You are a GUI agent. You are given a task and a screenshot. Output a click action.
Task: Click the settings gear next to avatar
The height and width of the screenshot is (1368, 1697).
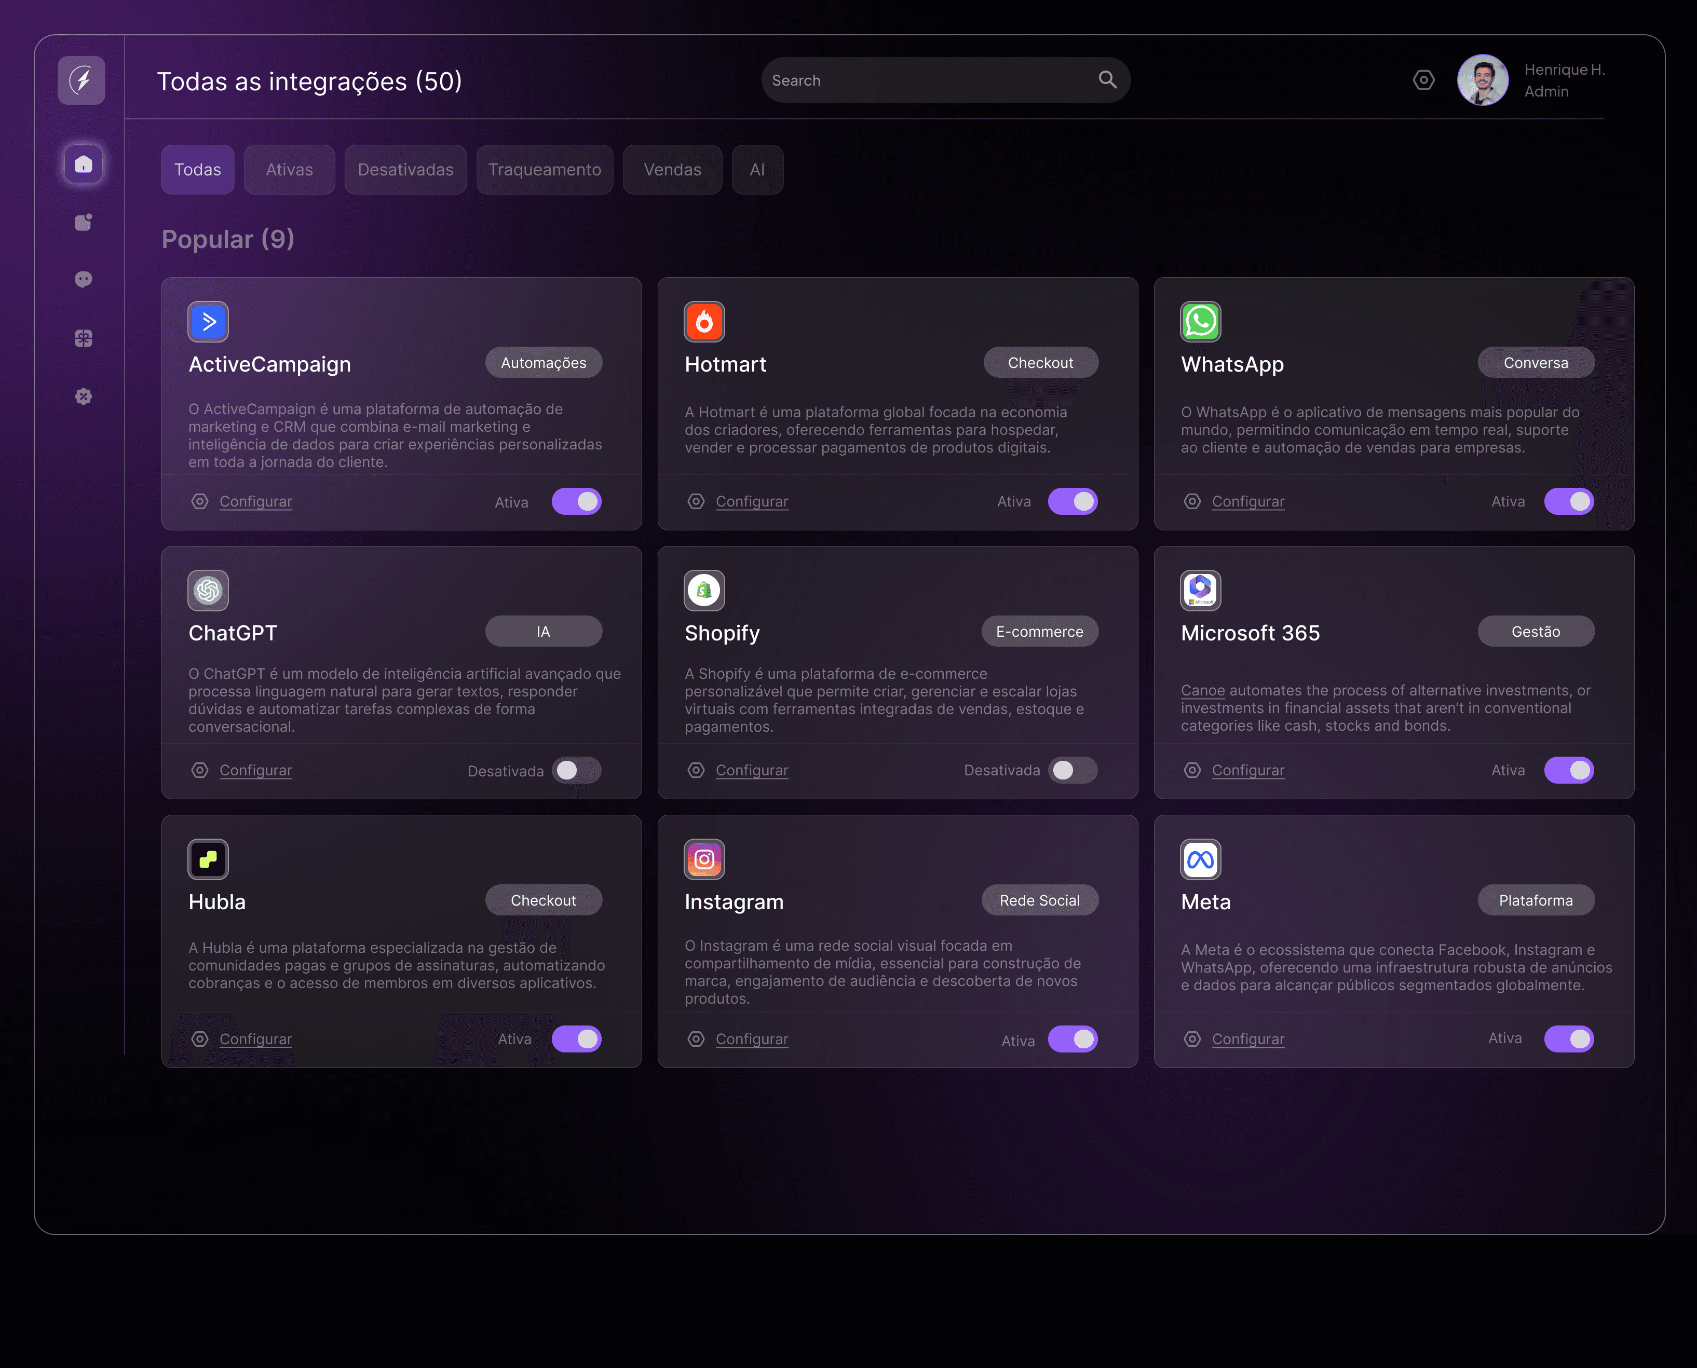pyautogui.click(x=1423, y=80)
